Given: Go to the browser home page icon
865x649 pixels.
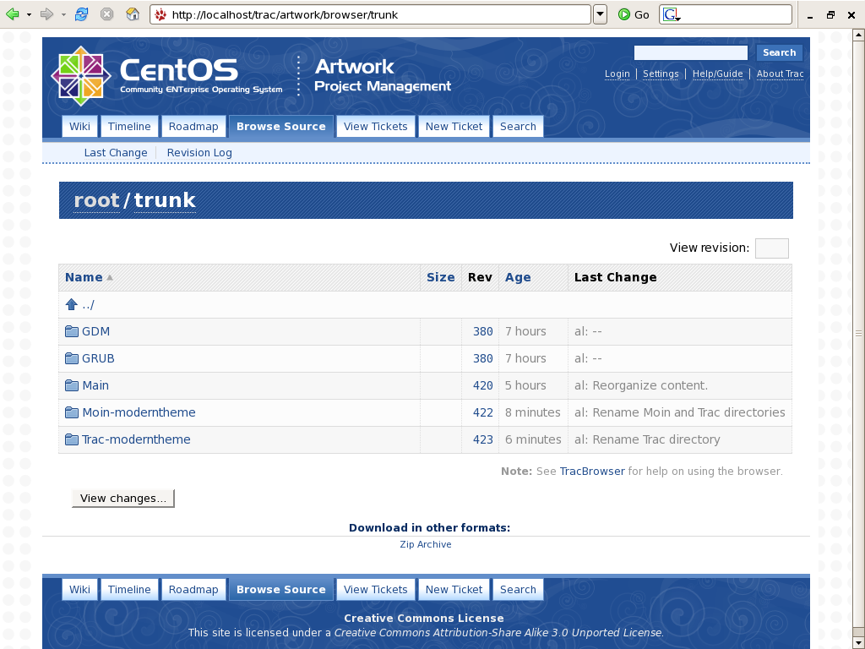Looking at the screenshot, I should click(133, 14).
